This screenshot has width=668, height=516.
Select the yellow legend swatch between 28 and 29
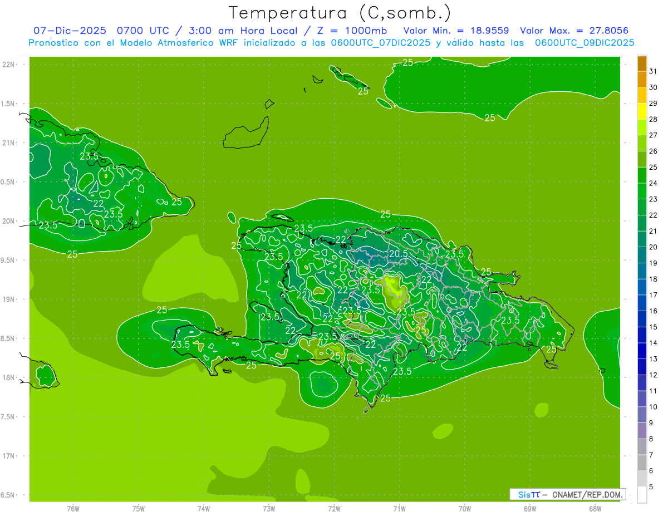point(642,111)
